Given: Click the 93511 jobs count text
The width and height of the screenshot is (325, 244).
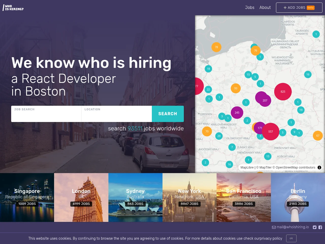Looking at the screenshot, I should click(x=135, y=129).
